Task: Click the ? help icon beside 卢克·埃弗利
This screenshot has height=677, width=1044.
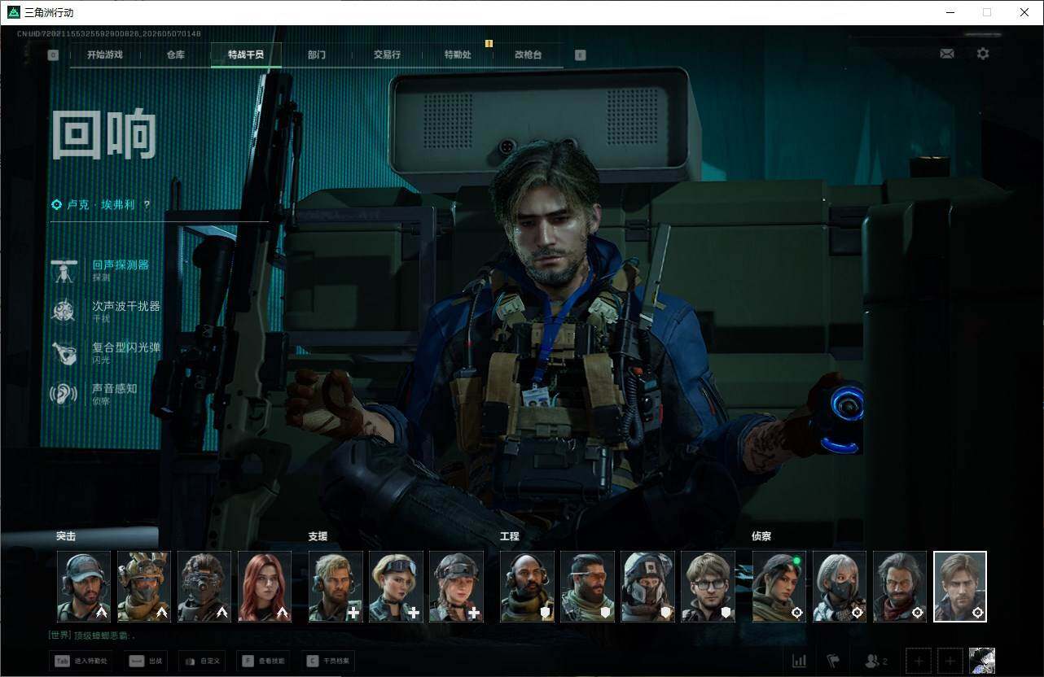Action: click(x=147, y=205)
